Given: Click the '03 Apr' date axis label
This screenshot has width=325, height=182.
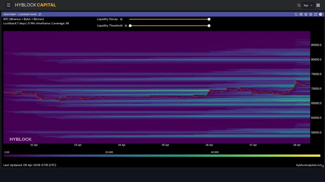Looking at the screenshot, I should point(78,145).
